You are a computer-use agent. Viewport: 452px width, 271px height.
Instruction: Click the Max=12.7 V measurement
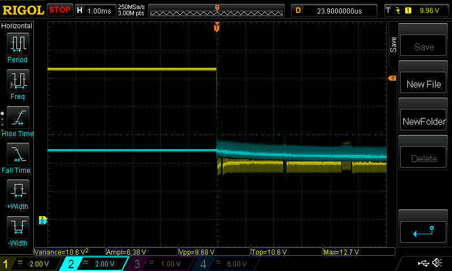[x=359, y=252]
